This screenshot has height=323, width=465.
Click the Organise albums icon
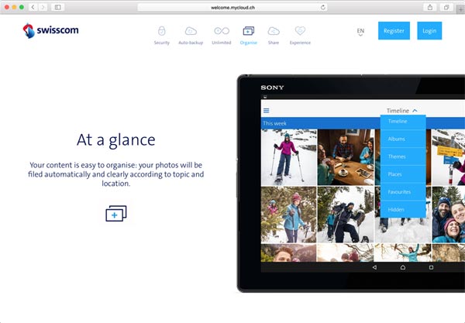(x=248, y=32)
